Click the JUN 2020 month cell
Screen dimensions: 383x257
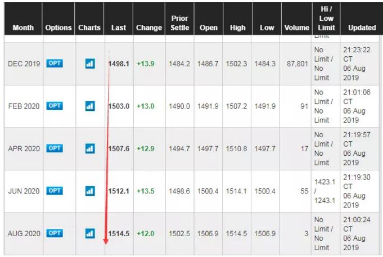24,191
